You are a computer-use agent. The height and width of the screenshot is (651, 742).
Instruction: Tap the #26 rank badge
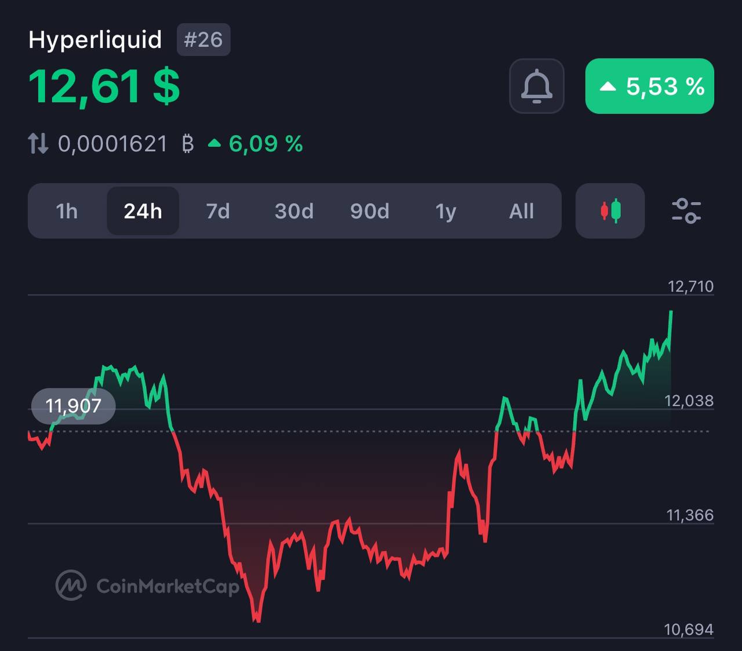pos(203,39)
